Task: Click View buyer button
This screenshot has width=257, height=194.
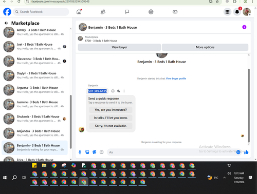Action: tap(119, 47)
